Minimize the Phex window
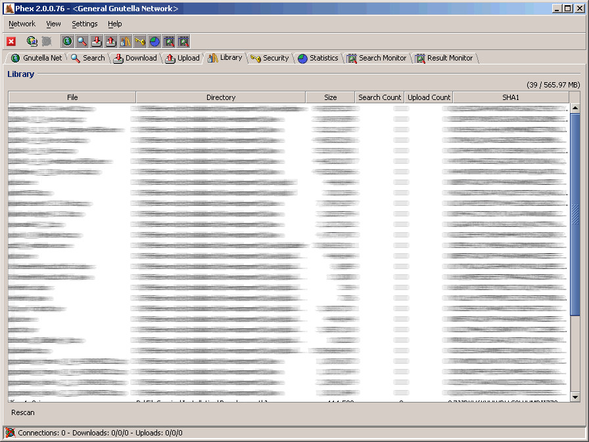The width and height of the screenshot is (589, 442). (557, 9)
